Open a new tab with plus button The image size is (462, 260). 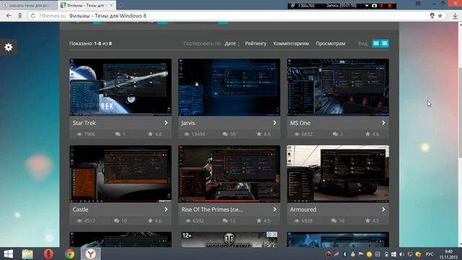click(121, 5)
